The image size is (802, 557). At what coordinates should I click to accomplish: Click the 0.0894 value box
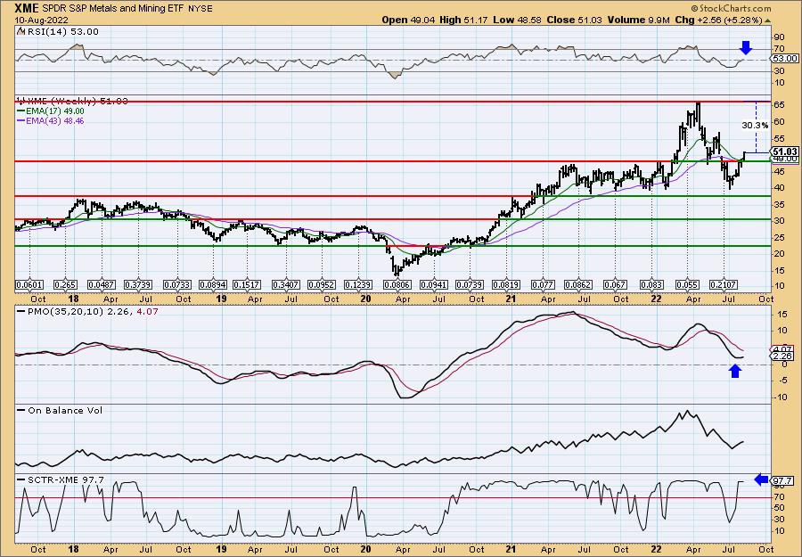point(213,285)
